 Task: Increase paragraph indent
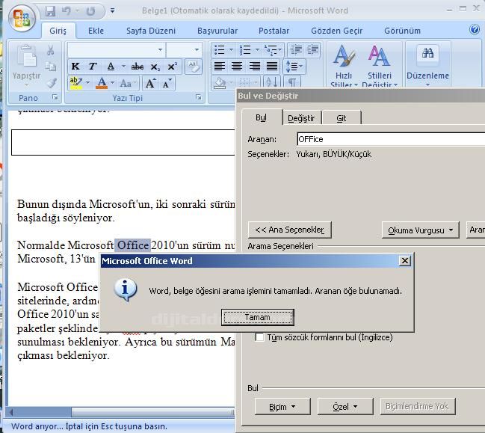(x=312, y=50)
